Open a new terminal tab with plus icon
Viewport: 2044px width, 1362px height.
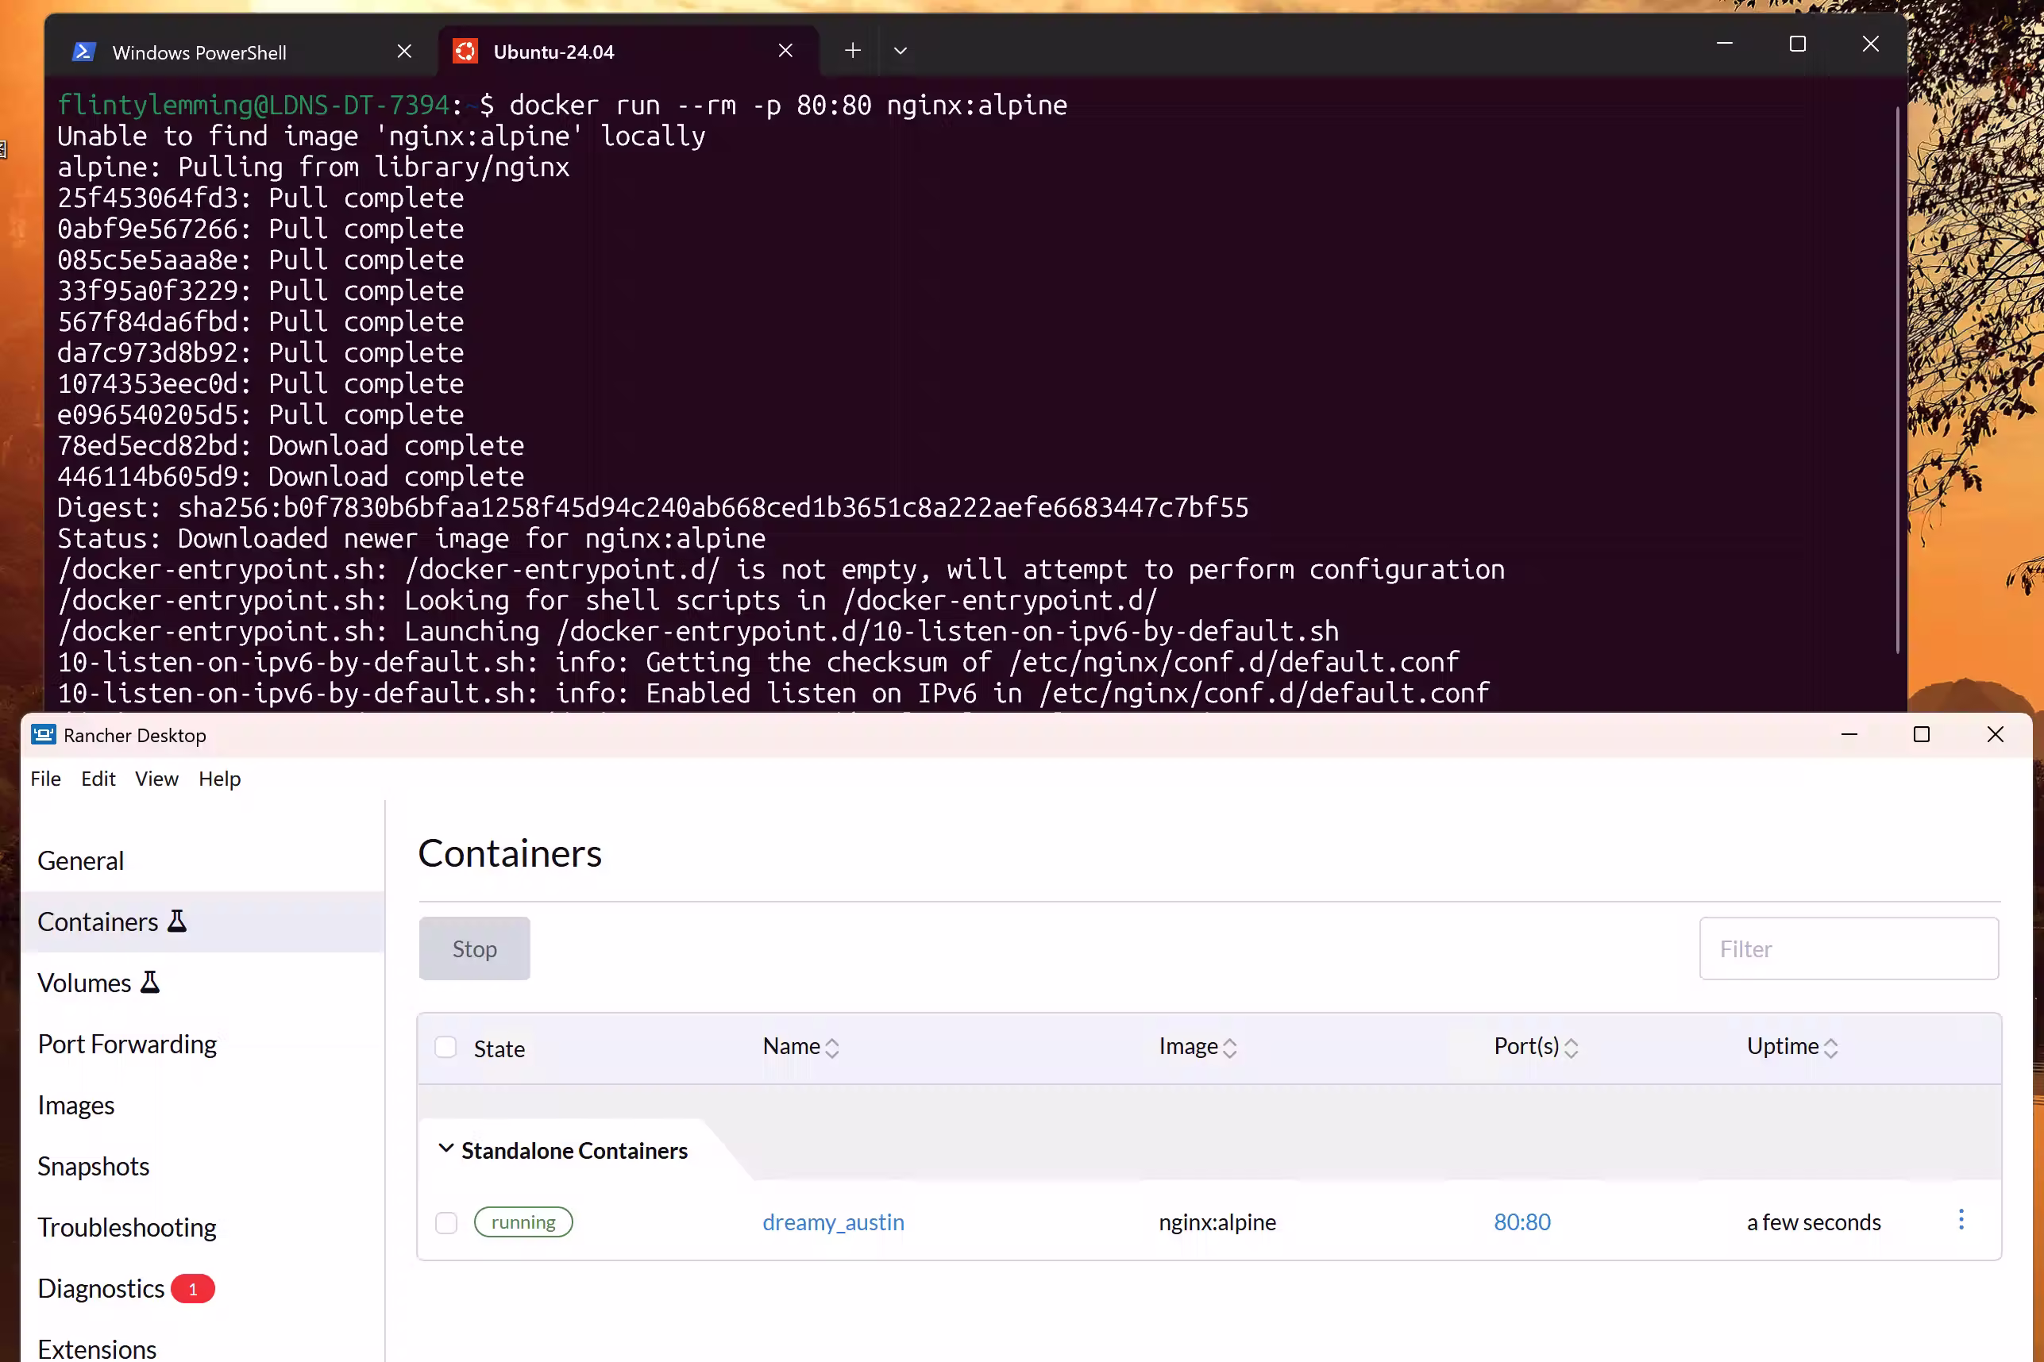[853, 50]
